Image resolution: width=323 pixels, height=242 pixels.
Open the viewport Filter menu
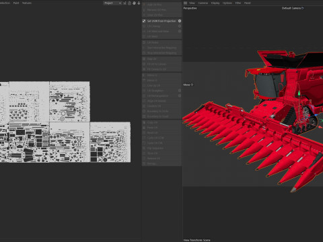[x=238, y=3]
